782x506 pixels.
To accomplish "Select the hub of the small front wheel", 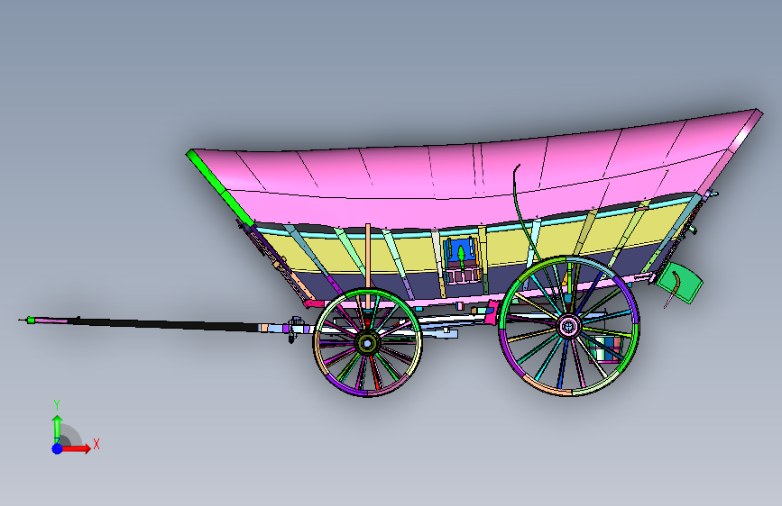I will [368, 343].
